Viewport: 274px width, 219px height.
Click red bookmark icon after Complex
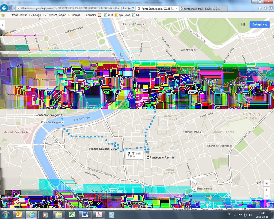click(x=100, y=15)
